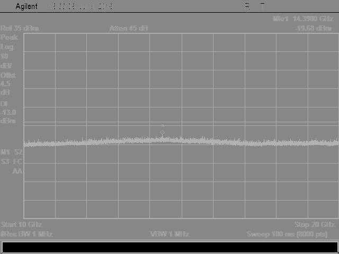
Task: Click the Atten 45 dB label
Action: click(x=129, y=28)
